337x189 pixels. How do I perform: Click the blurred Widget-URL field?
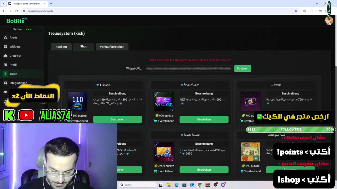click(x=189, y=69)
